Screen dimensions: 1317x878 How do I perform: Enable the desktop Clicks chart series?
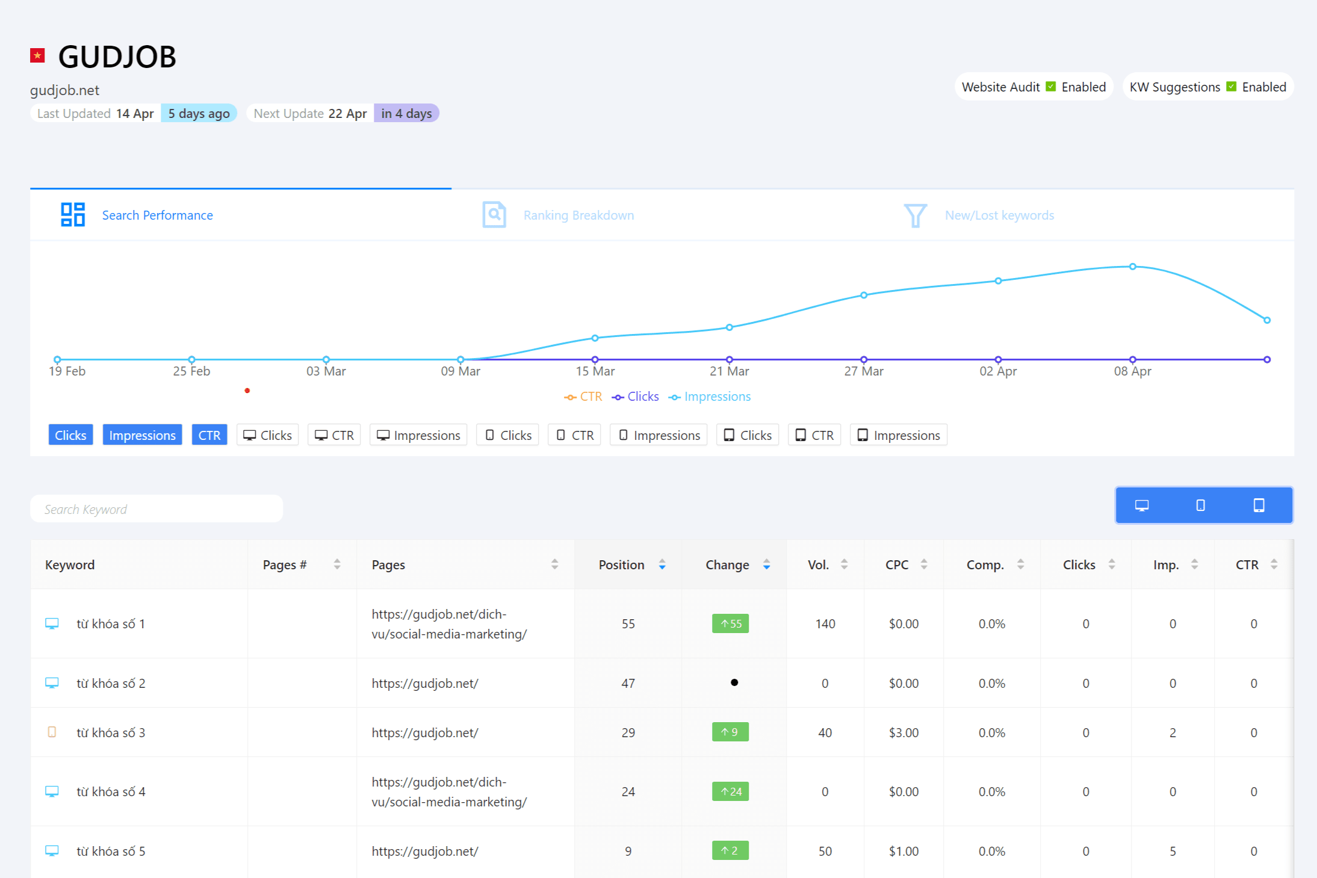pos(268,435)
